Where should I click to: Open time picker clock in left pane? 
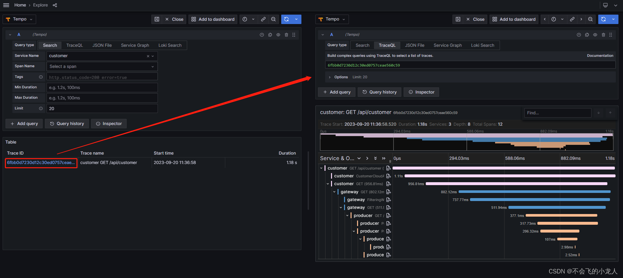245,19
